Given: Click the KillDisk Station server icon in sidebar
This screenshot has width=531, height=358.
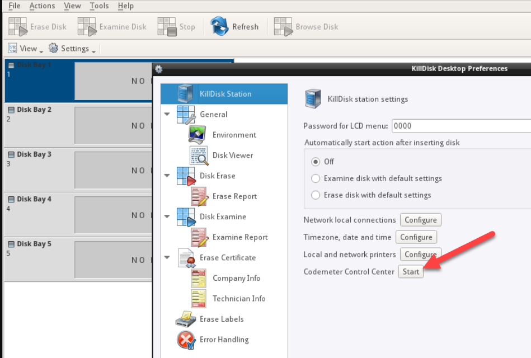Looking at the screenshot, I should coord(185,94).
